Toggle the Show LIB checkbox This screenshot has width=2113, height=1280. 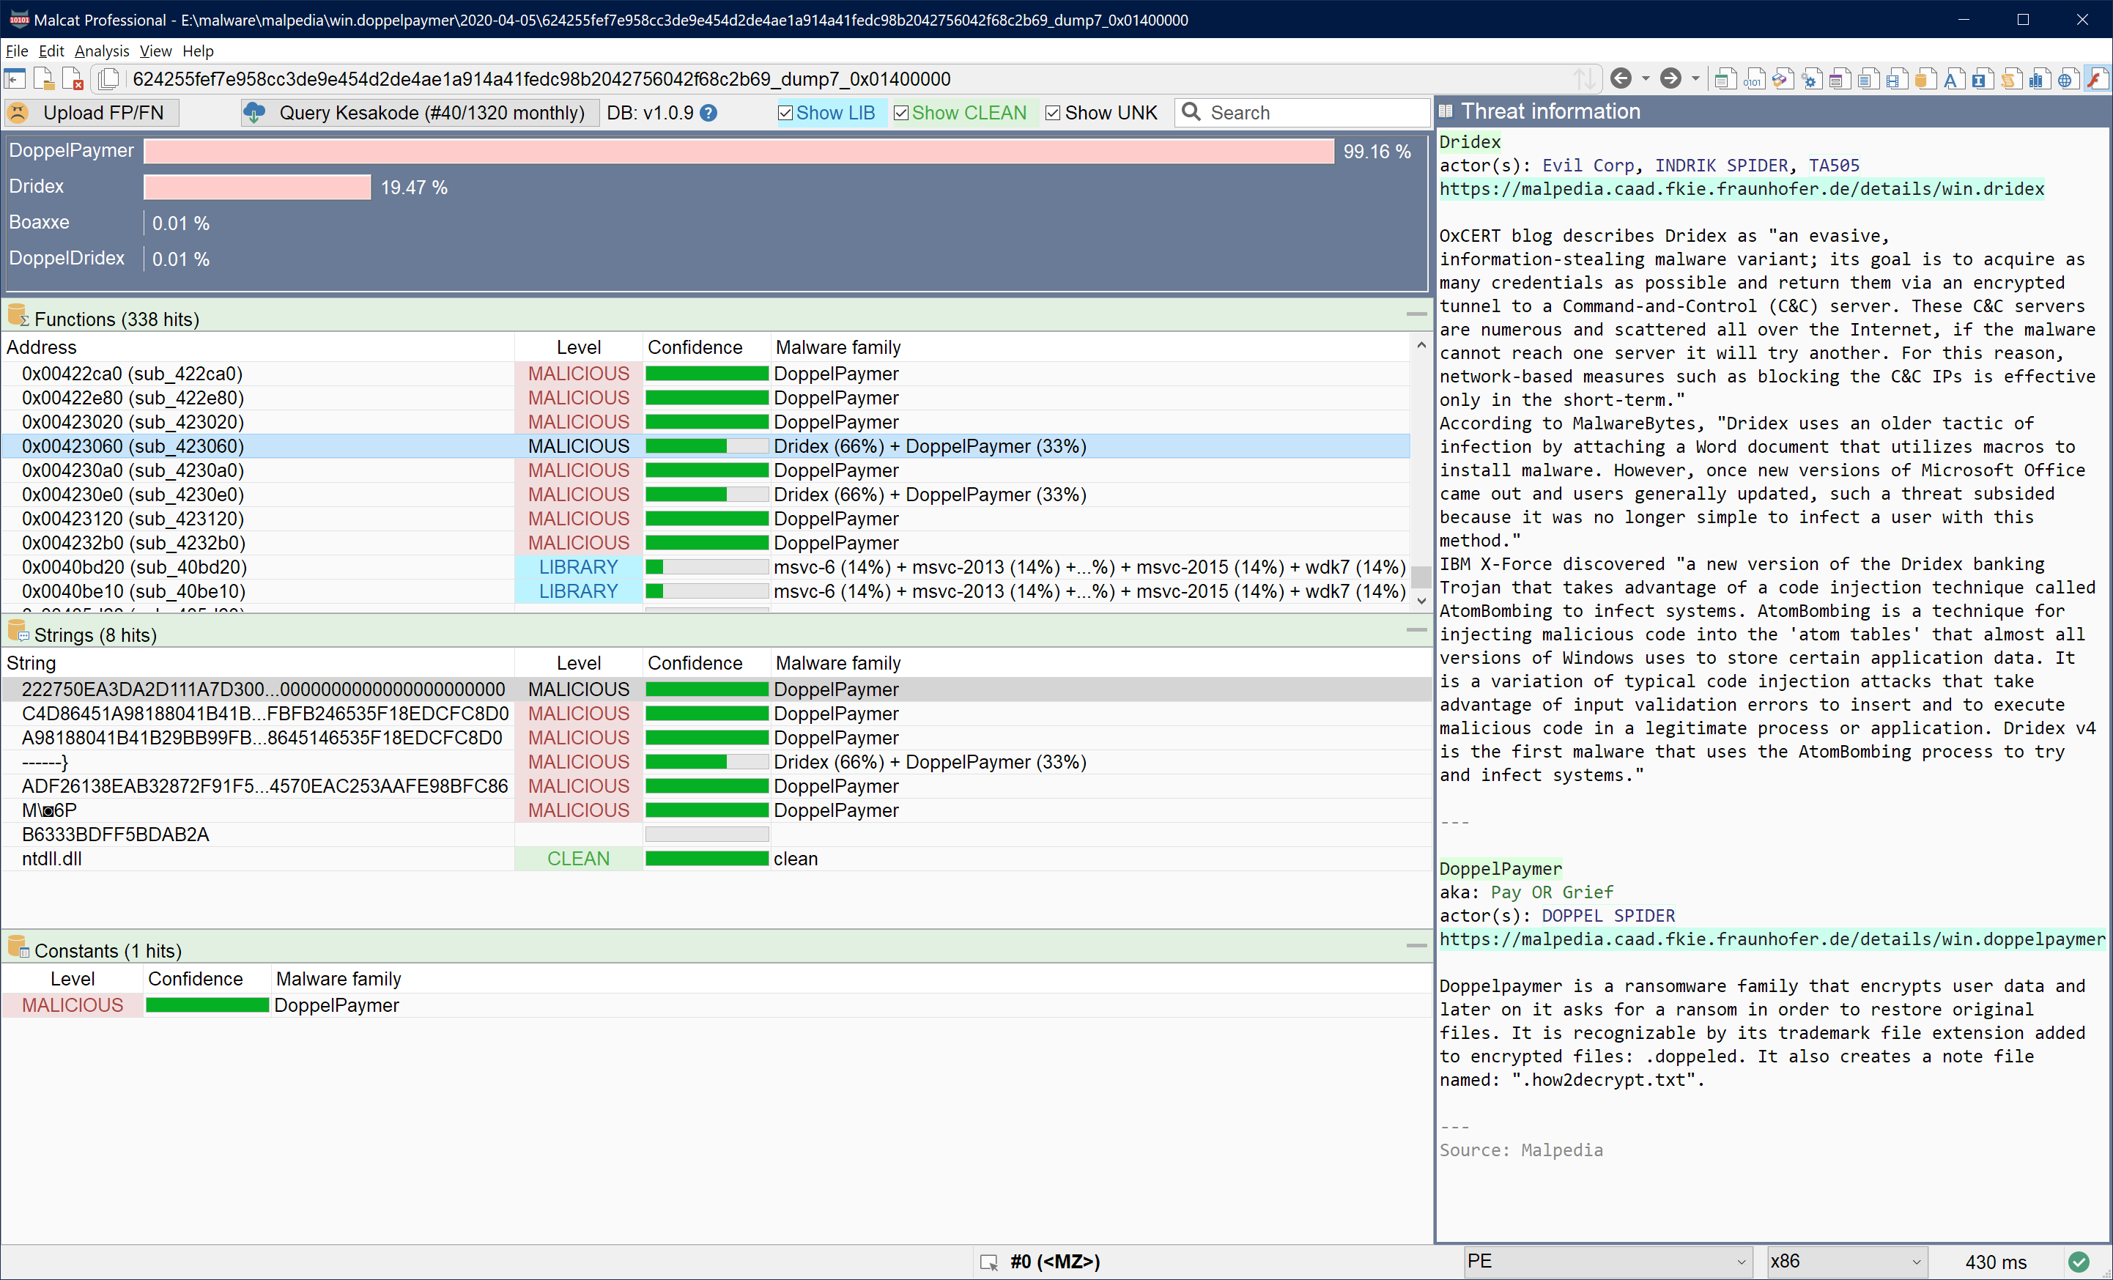[785, 112]
